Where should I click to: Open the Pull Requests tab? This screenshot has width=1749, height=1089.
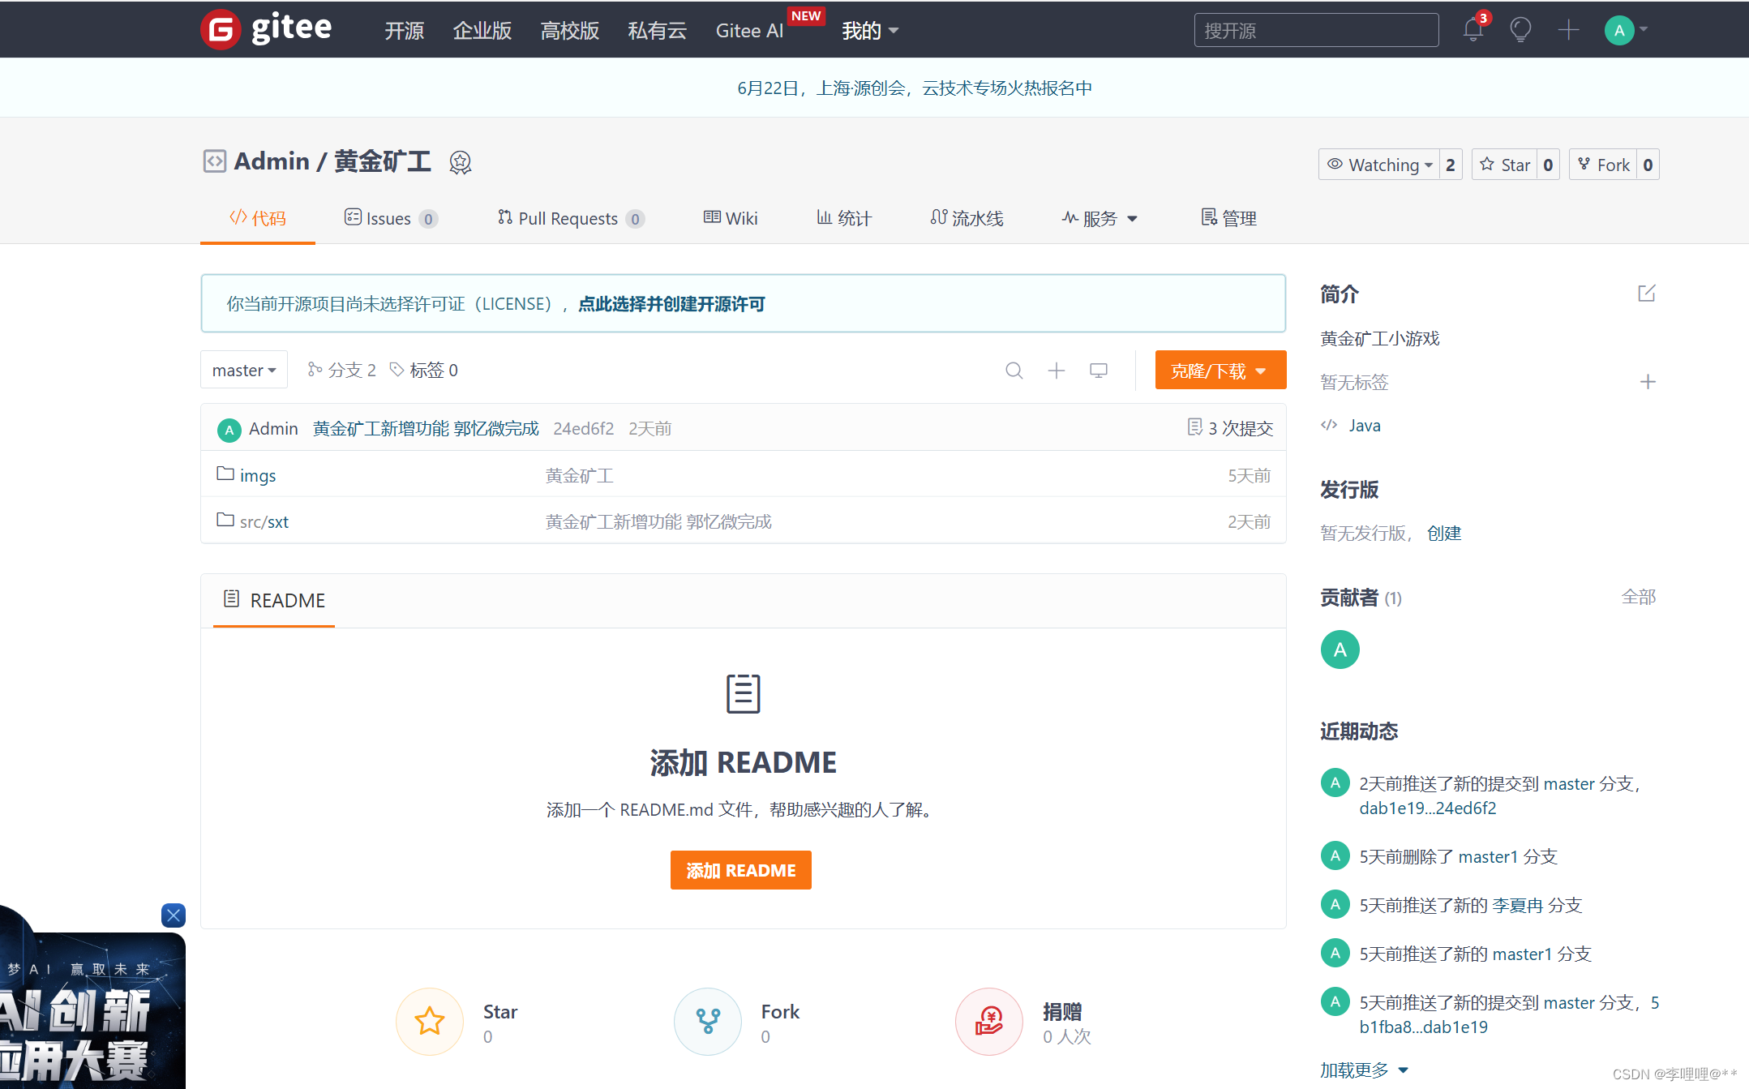(569, 218)
